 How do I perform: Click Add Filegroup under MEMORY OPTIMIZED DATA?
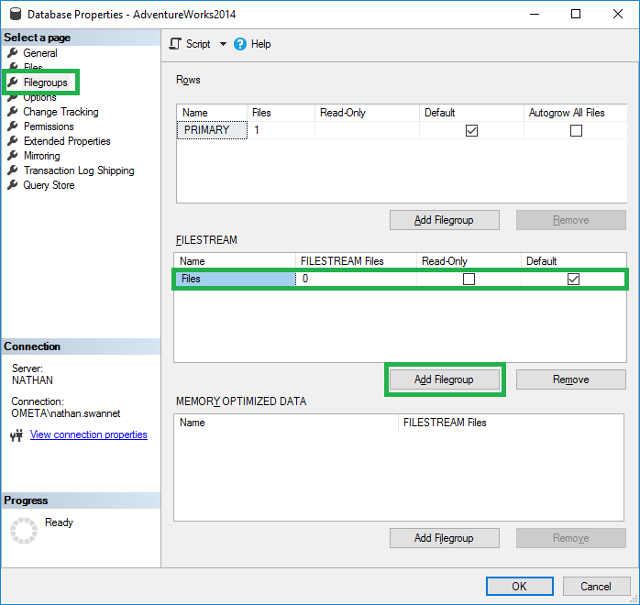[444, 538]
